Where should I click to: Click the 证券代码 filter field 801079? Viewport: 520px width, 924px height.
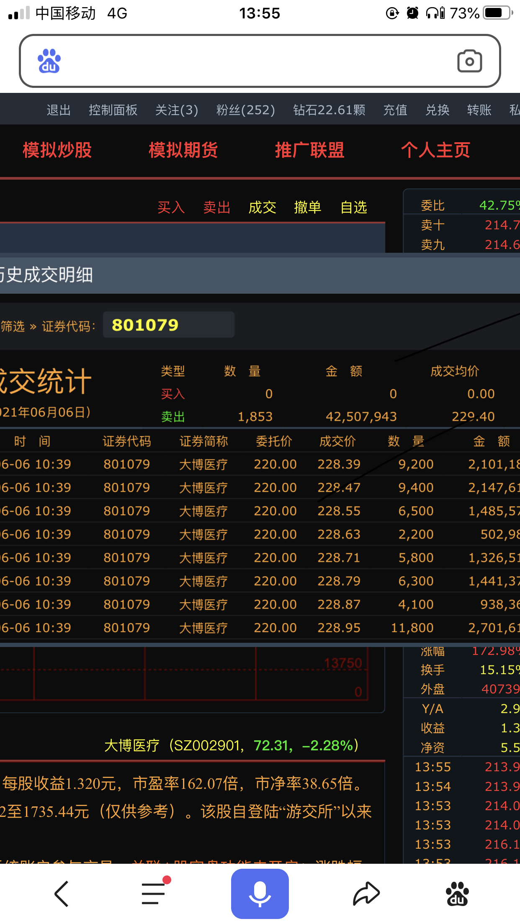(168, 325)
